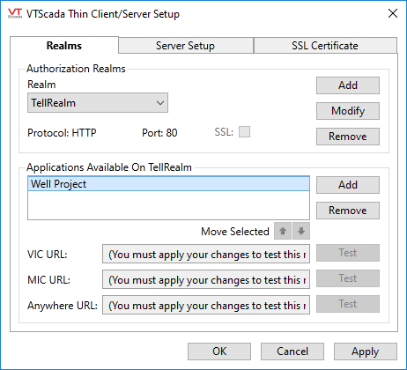Click the move selected down arrow icon
407x370 pixels.
pyautogui.click(x=301, y=231)
